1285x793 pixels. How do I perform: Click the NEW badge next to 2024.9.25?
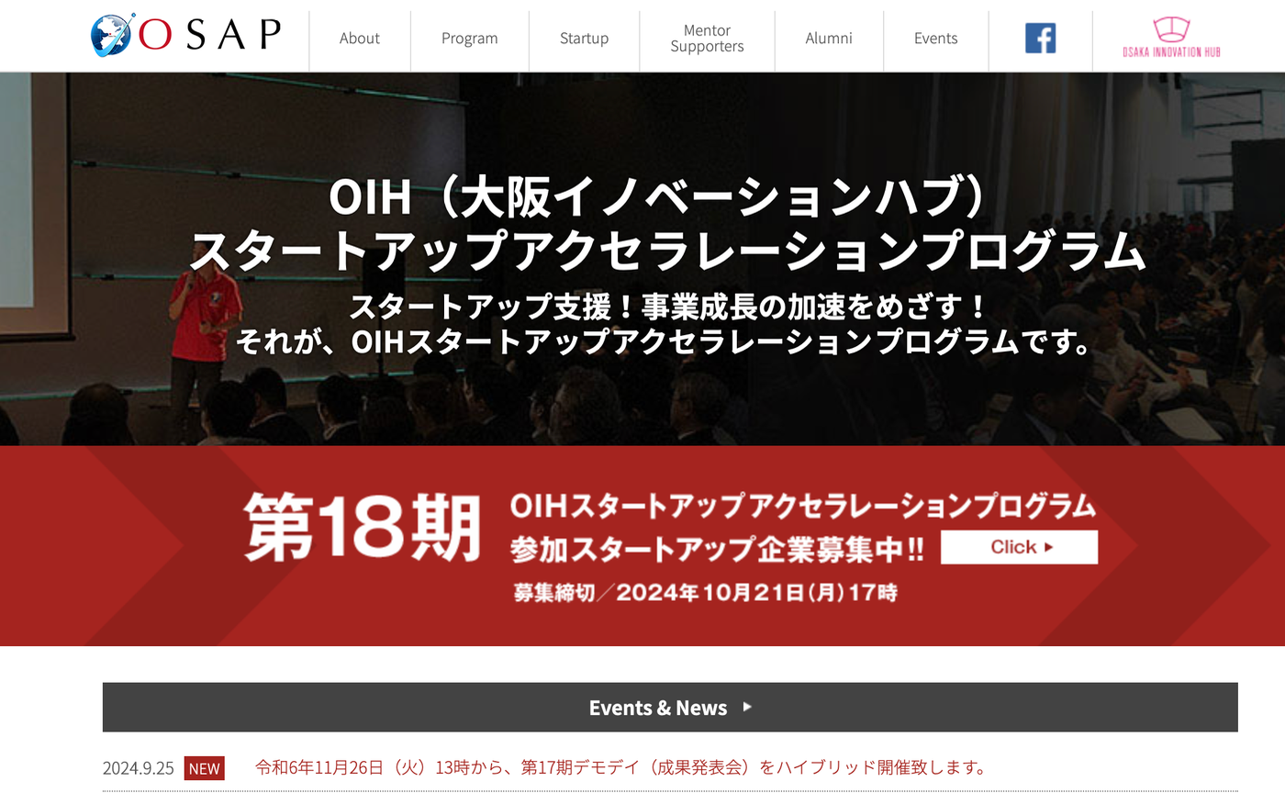(205, 768)
